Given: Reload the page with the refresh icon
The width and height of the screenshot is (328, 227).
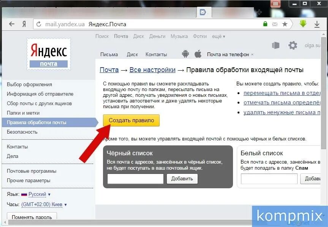Looking at the screenshot, I should click(x=39, y=24).
